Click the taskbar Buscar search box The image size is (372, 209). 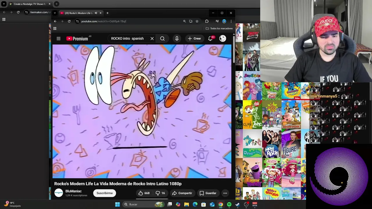point(144,204)
